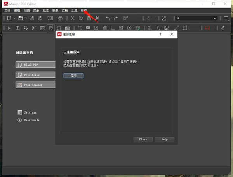
Task: Insert a checkbox form field tool
Action: pyautogui.click(x=96, y=28)
